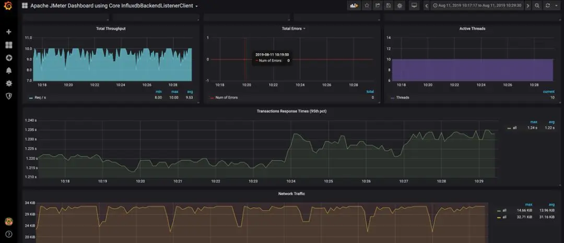Open the Alerting bell icon
Screen dimensions: 564x243
tap(9, 70)
